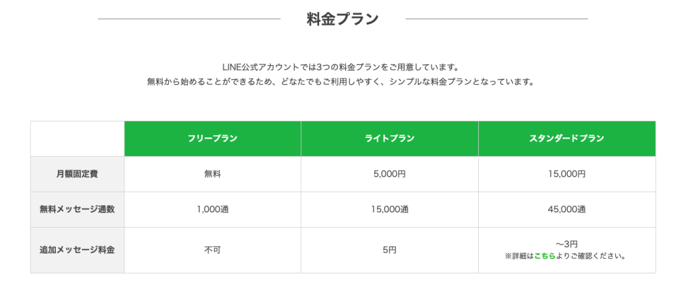Click the 無料から始めることが description line
This screenshot has width=681, height=292.
[x=340, y=82]
